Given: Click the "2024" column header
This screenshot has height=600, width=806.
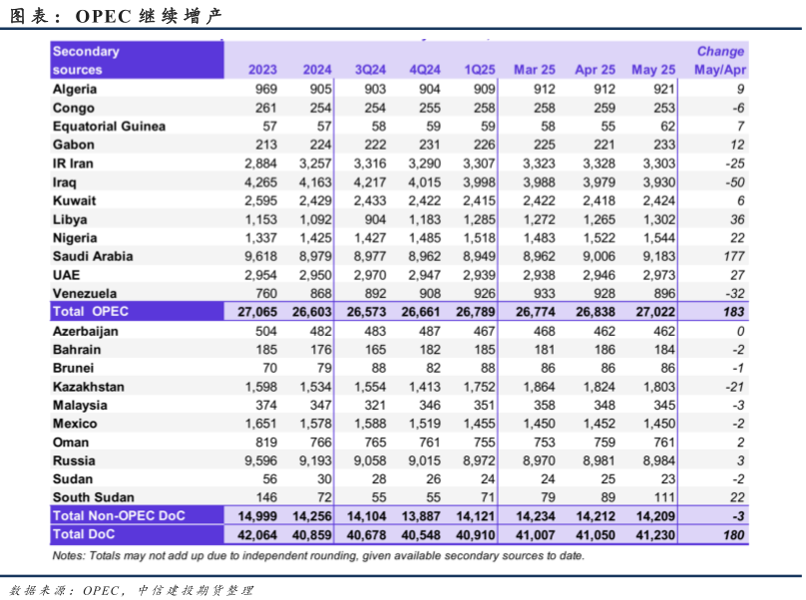Looking at the screenshot, I should tap(316, 70).
